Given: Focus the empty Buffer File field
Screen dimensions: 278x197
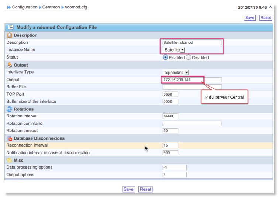Looking at the screenshot, I should tap(192, 87).
